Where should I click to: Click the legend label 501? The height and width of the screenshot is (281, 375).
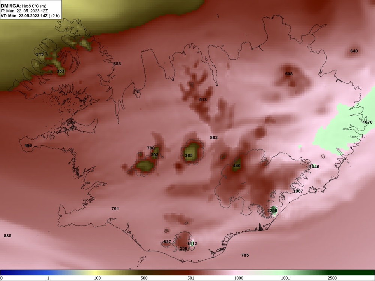click(191, 278)
